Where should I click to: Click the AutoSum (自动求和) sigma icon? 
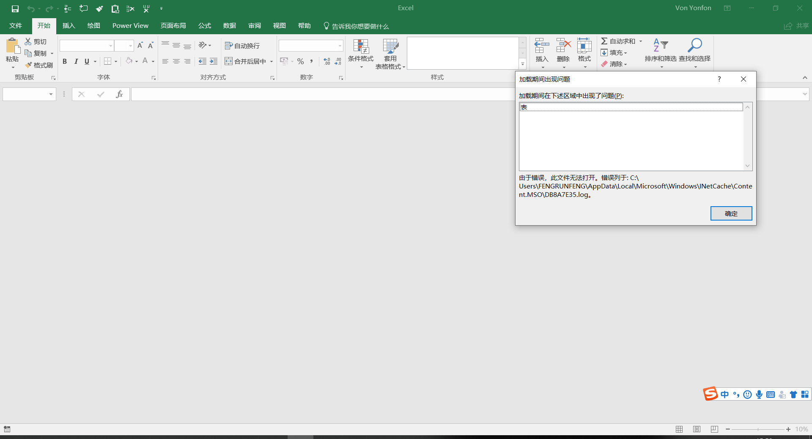pyautogui.click(x=604, y=41)
